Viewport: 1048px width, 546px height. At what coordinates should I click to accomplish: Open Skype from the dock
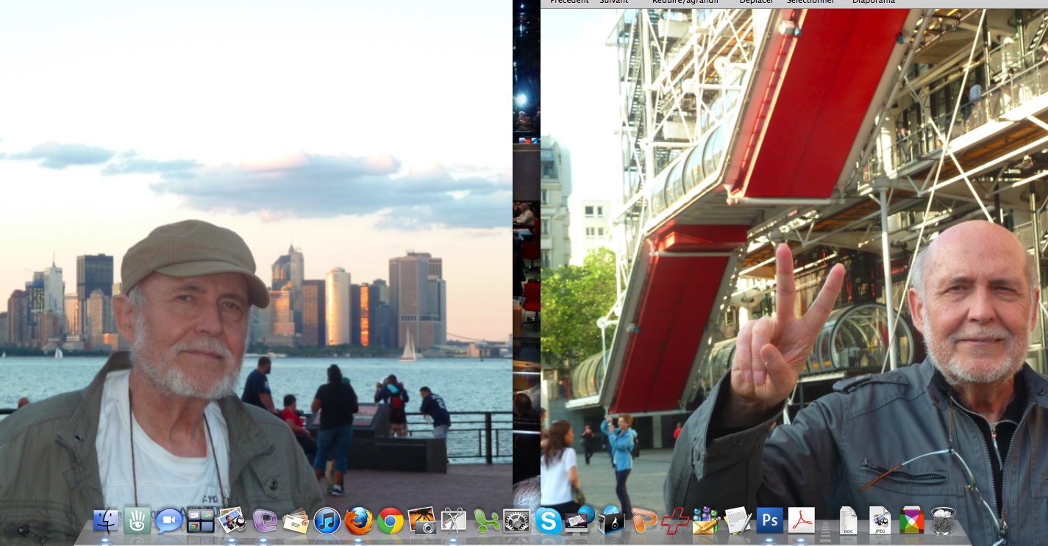tap(548, 521)
